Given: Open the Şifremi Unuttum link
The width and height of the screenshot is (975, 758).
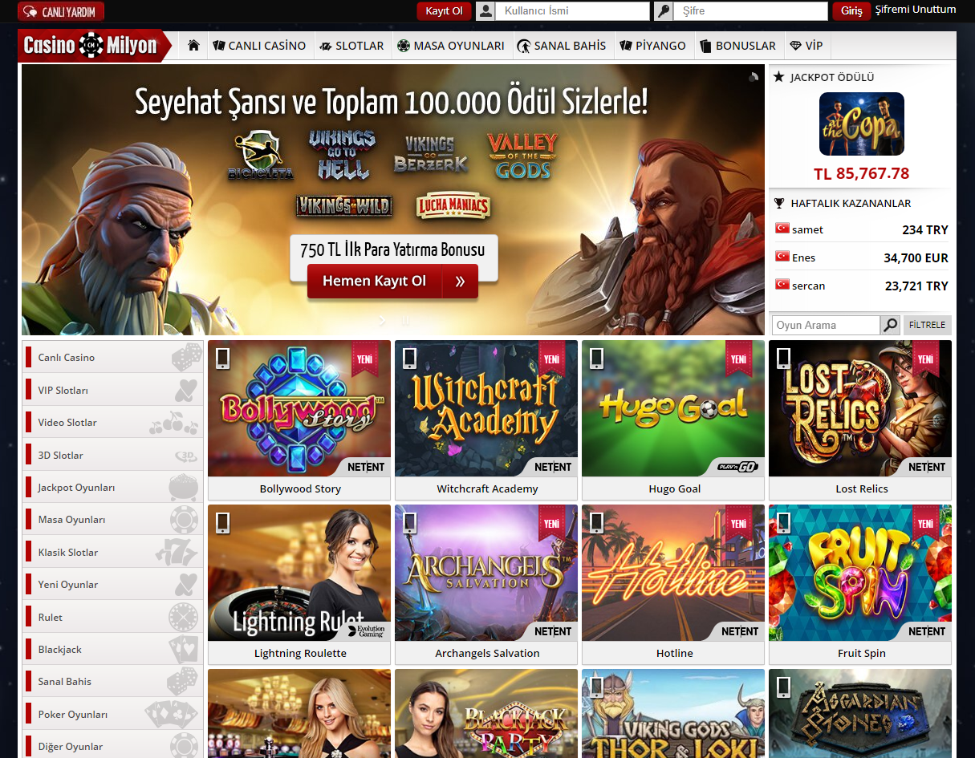Looking at the screenshot, I should 916,10.
